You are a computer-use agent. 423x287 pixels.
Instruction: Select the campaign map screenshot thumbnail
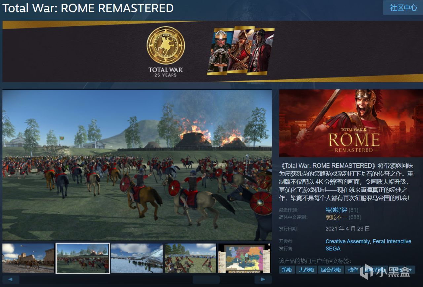[x=245, y=258]
